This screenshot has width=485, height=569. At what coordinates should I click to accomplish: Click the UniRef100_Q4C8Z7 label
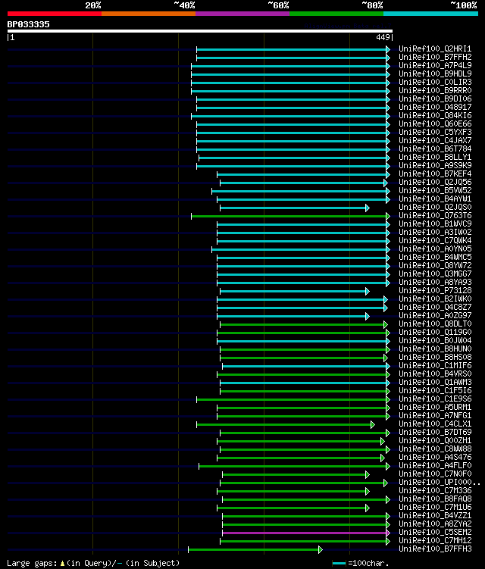click(435, 308)
